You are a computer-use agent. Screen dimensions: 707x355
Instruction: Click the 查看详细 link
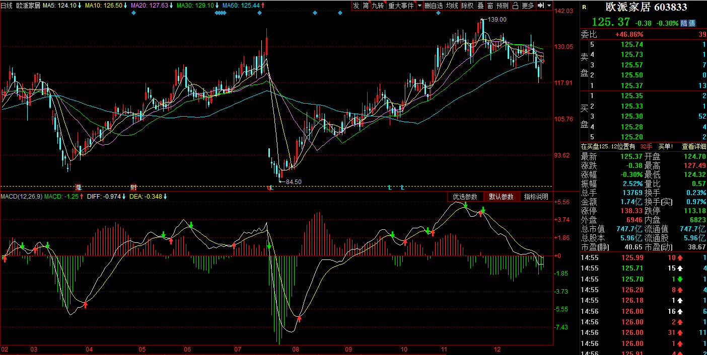[x=694, y=146]
